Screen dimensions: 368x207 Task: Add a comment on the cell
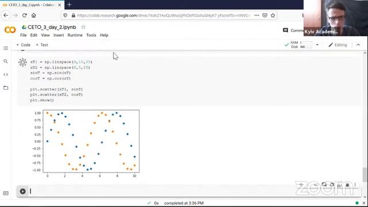[x=324, y=185]
